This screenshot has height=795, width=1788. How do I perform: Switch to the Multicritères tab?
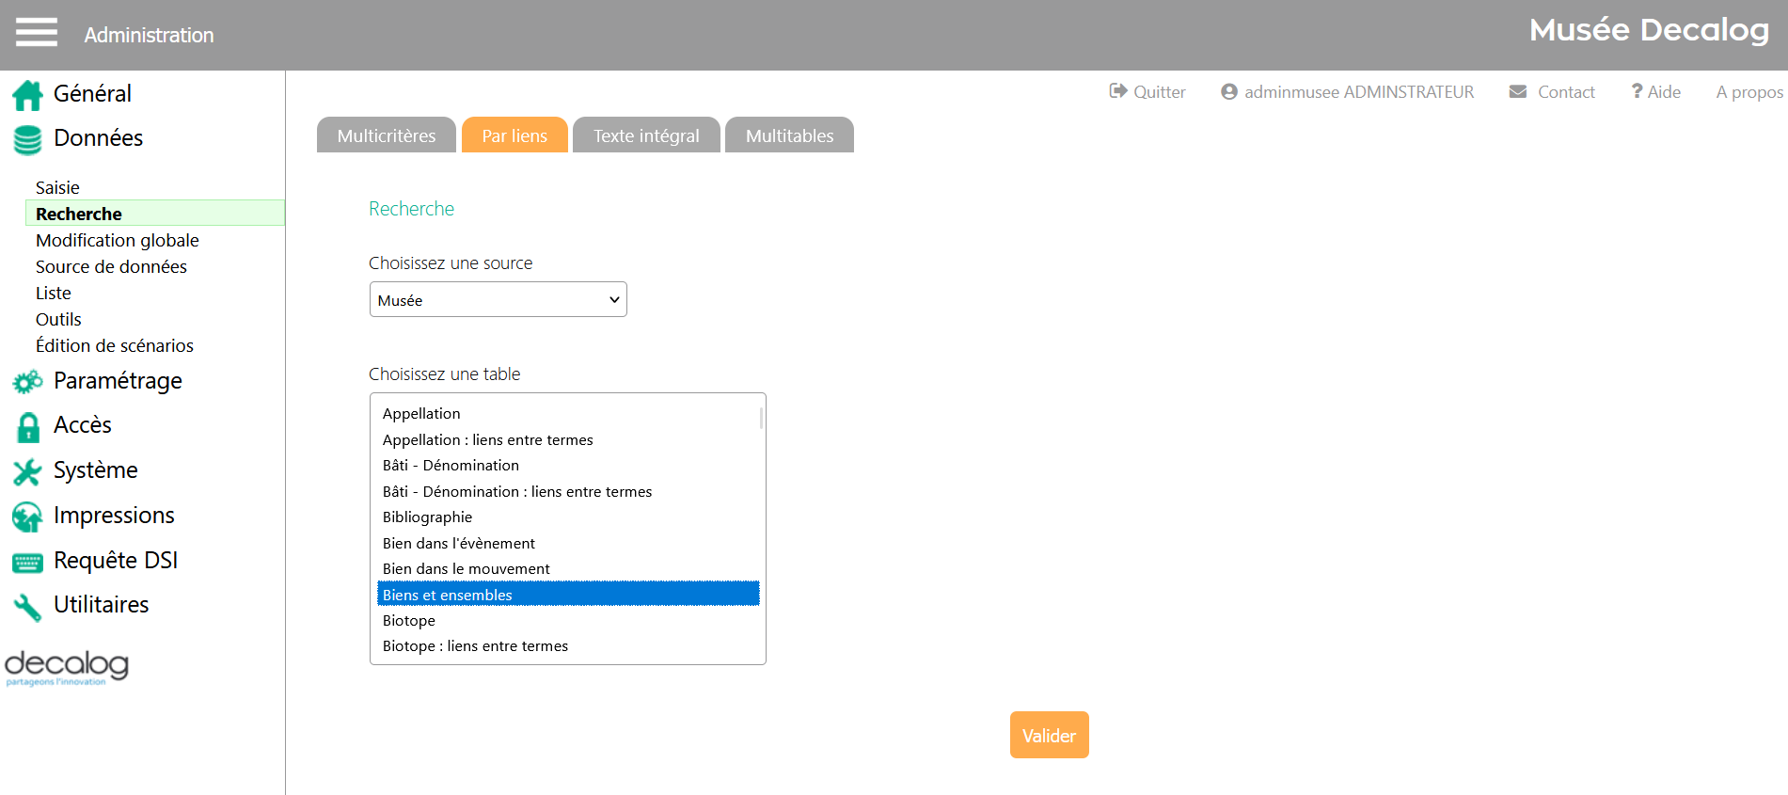(386, 135)
